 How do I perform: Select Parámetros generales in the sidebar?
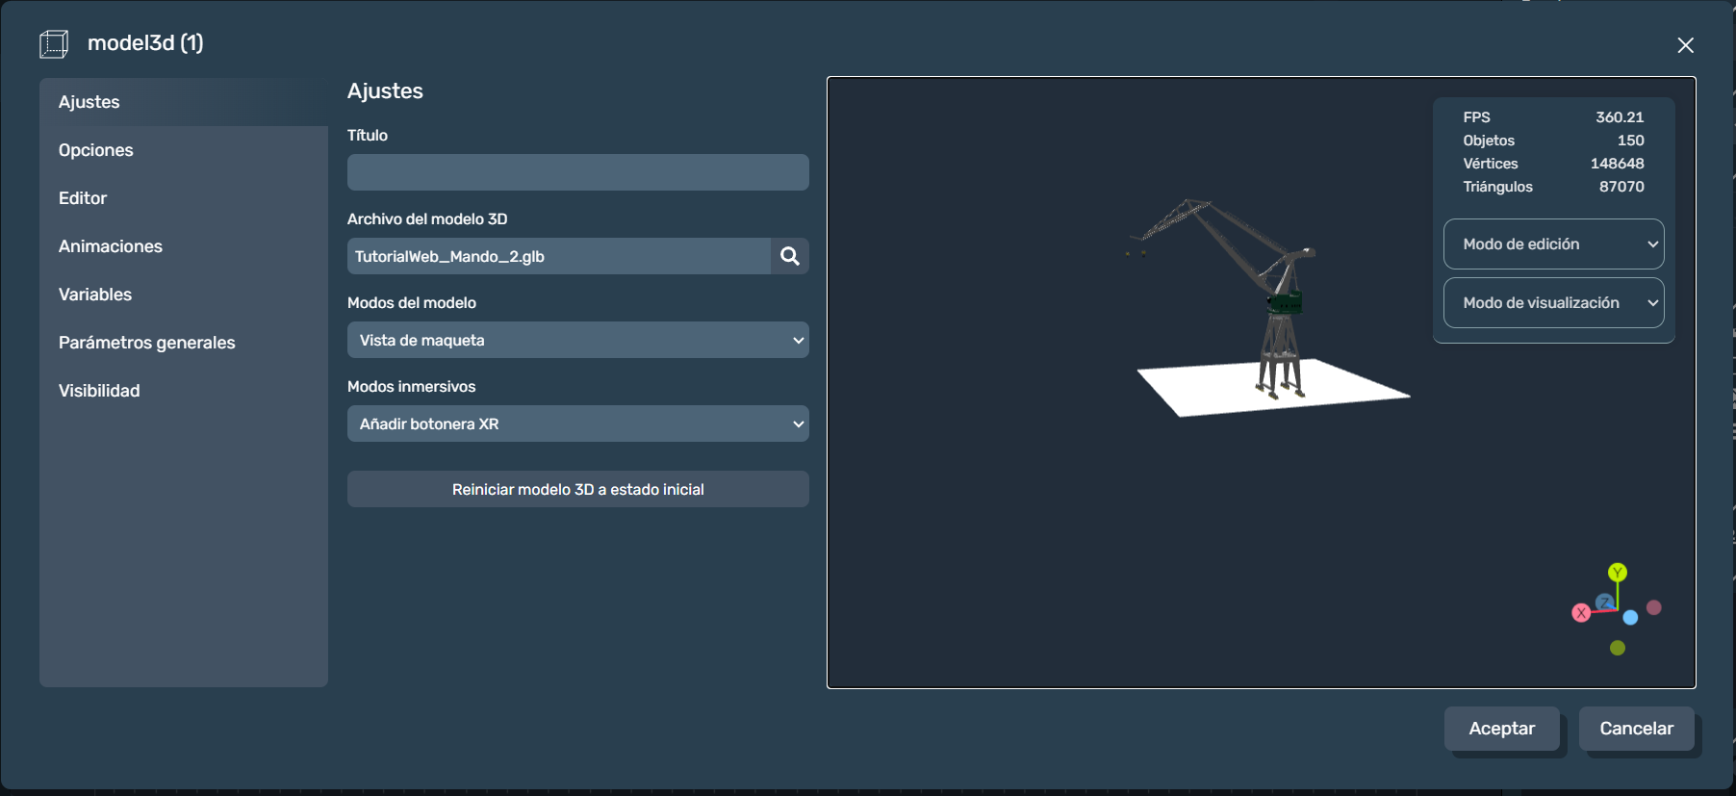(184, 343)
